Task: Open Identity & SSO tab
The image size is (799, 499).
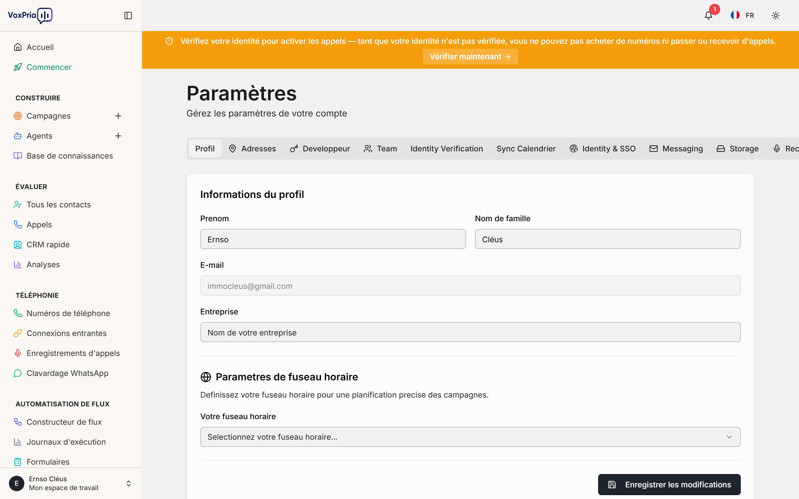Action: point(603,149)
